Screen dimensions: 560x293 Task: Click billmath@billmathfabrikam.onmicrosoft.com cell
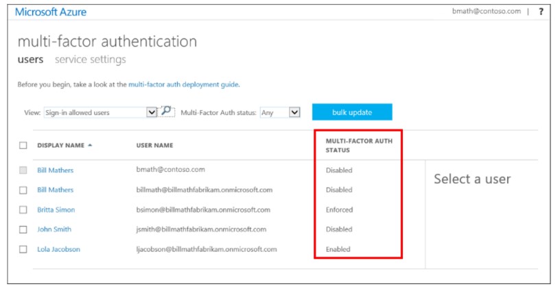point(205,190)
